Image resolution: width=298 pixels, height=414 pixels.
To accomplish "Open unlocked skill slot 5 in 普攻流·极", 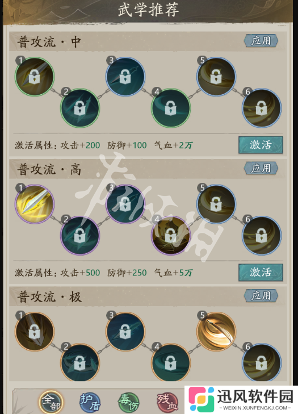I will 216,332.
